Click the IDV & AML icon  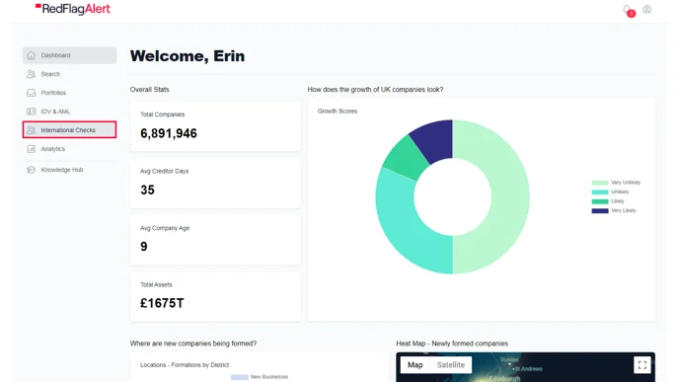tap(32, 112)
